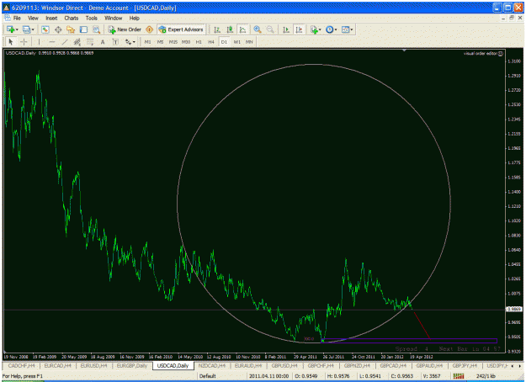The height and width of the screenshot is (382, 526).
Task: Select the MN monthly timeframe button
Action: pyautogui.click(x=249, y=41)
